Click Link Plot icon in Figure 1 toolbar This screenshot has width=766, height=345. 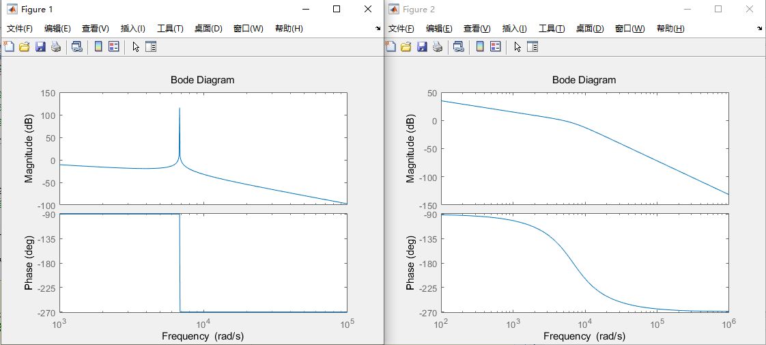tap(76, 47)
